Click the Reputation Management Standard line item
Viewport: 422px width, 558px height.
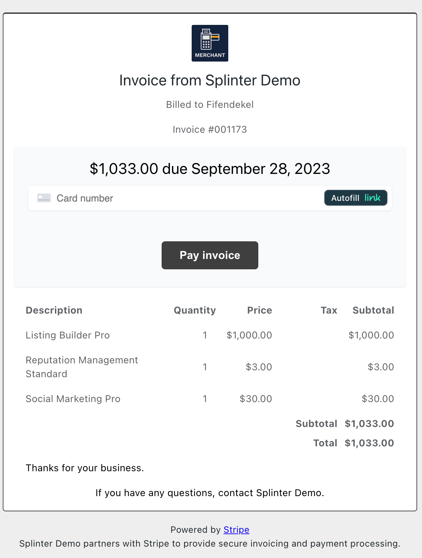click(82, 367)
